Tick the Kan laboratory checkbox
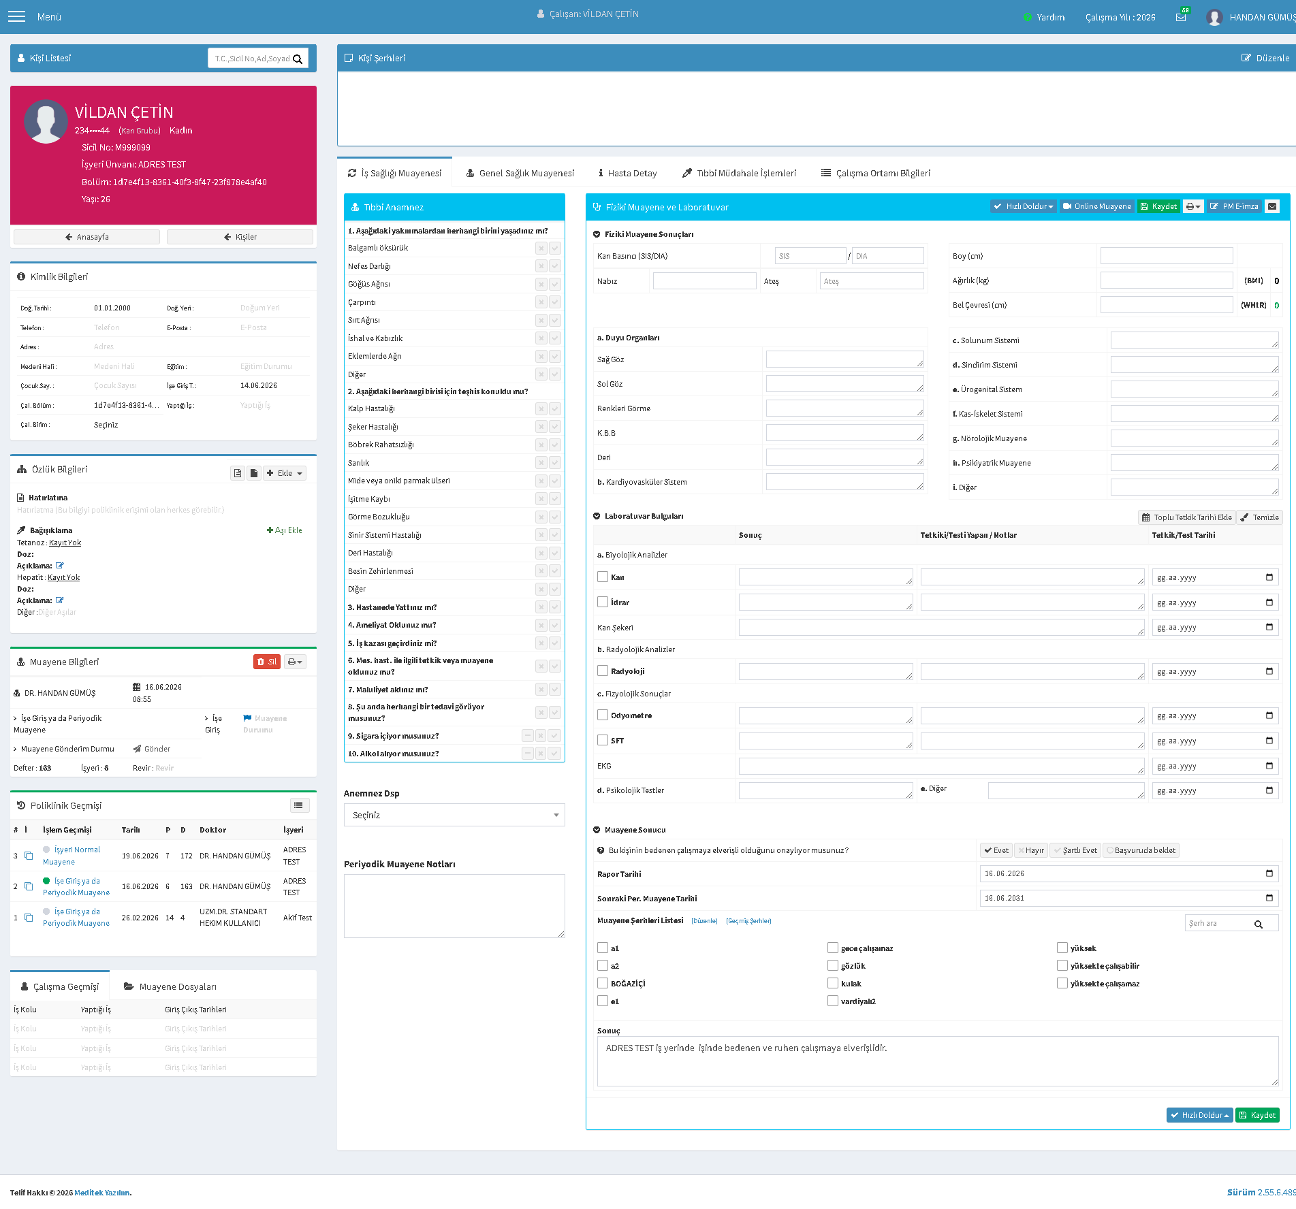Screen dimensions: 1296x1209 point(603,577)
